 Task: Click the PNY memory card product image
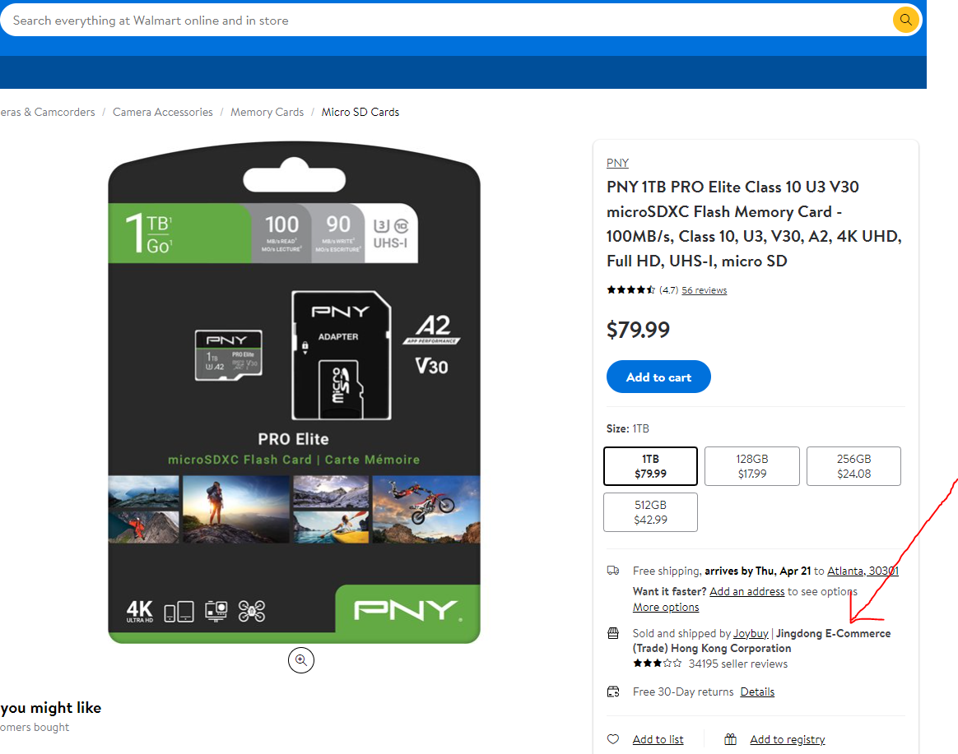coord(294,392)
